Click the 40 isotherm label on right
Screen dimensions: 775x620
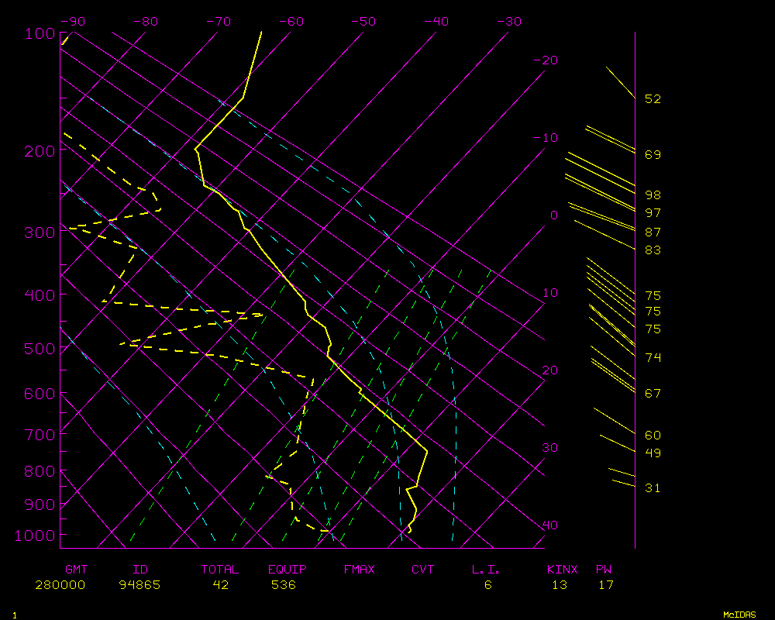pos(549,525)
